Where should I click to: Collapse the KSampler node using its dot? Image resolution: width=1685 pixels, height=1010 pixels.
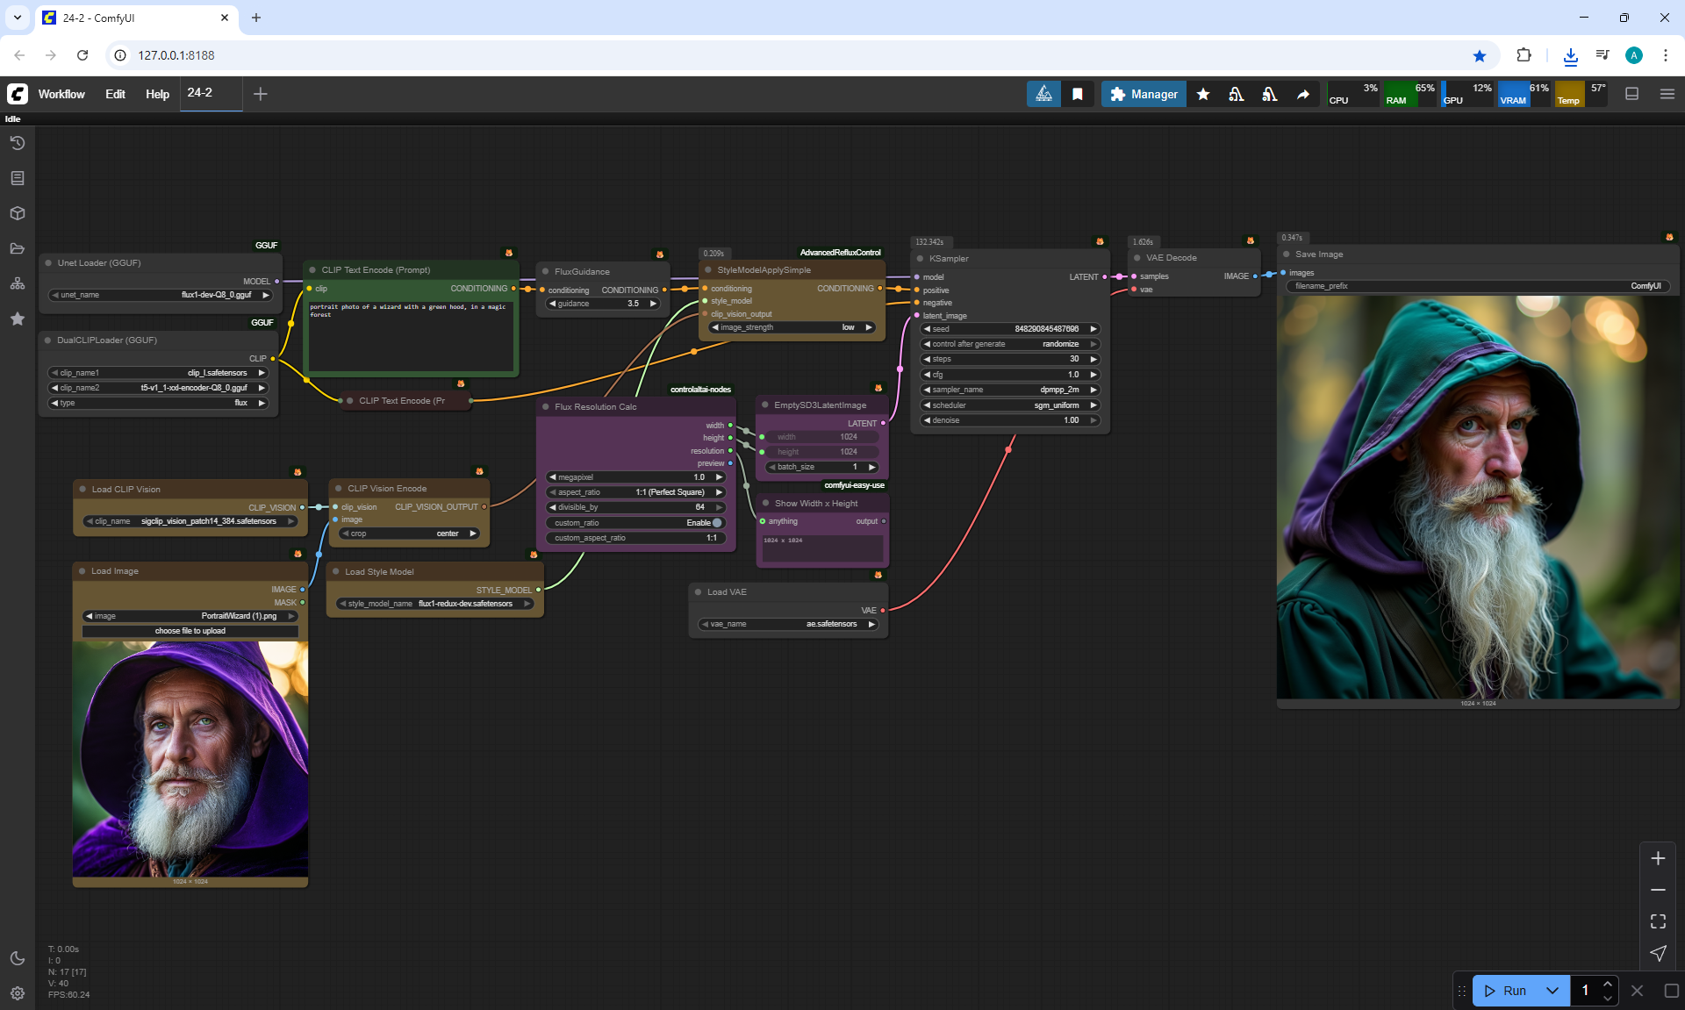pyautogui.click(x=920, y=259)
